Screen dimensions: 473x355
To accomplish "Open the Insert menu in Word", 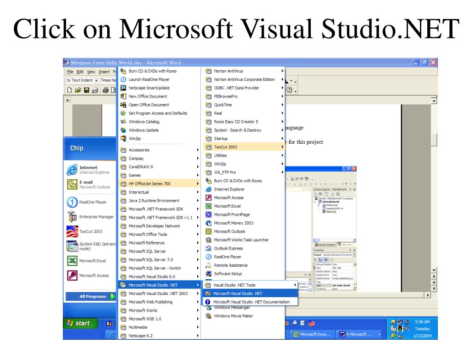I will pos(104,72).
